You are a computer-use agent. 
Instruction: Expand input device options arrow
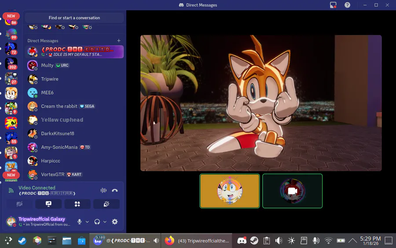87,222
